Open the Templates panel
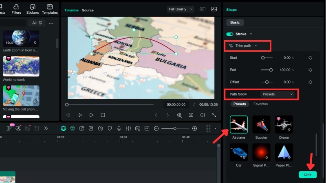Image resolution: width=326 pixels, height=183 pixels. (50, 9)
